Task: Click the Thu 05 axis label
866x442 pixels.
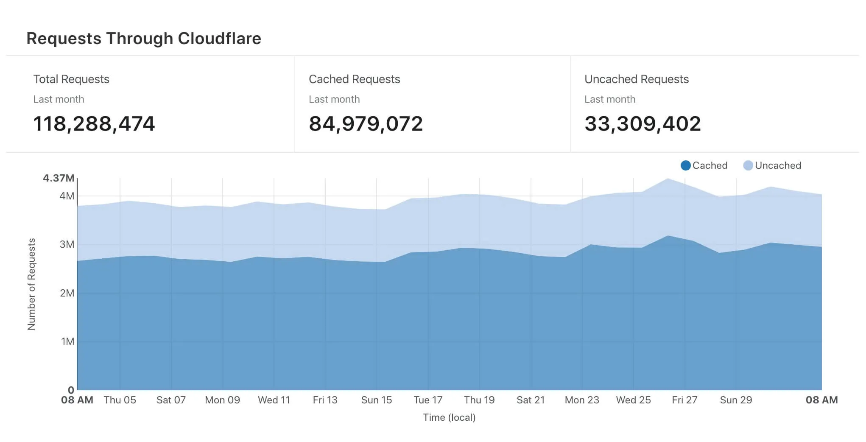Action: 120,400
